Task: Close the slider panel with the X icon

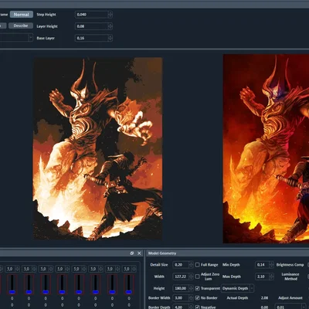Action: 139,253
